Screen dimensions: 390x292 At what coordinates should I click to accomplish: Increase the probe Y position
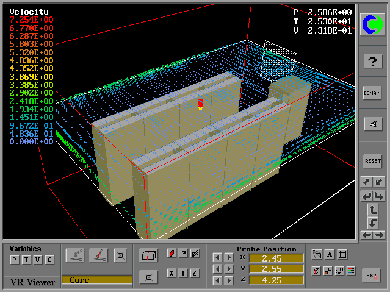coord(229,269)
